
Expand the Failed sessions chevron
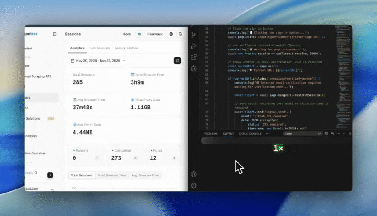point(175,158)
